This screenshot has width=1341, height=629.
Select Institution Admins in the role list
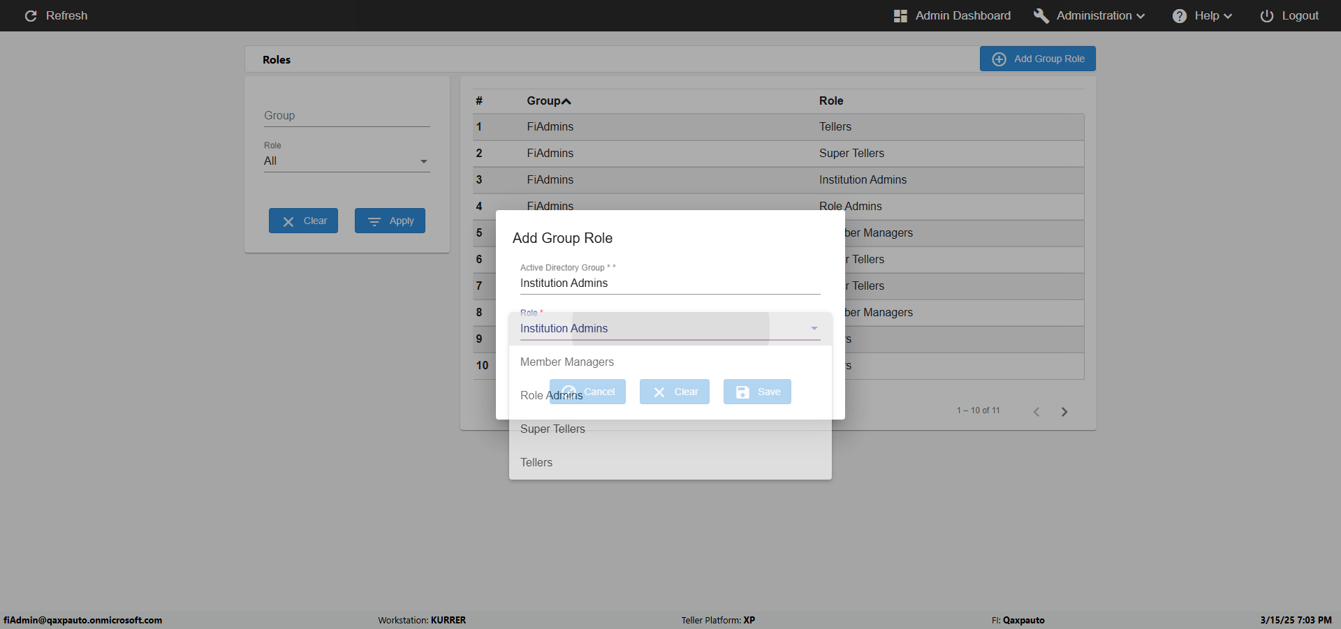click(670, 328)
